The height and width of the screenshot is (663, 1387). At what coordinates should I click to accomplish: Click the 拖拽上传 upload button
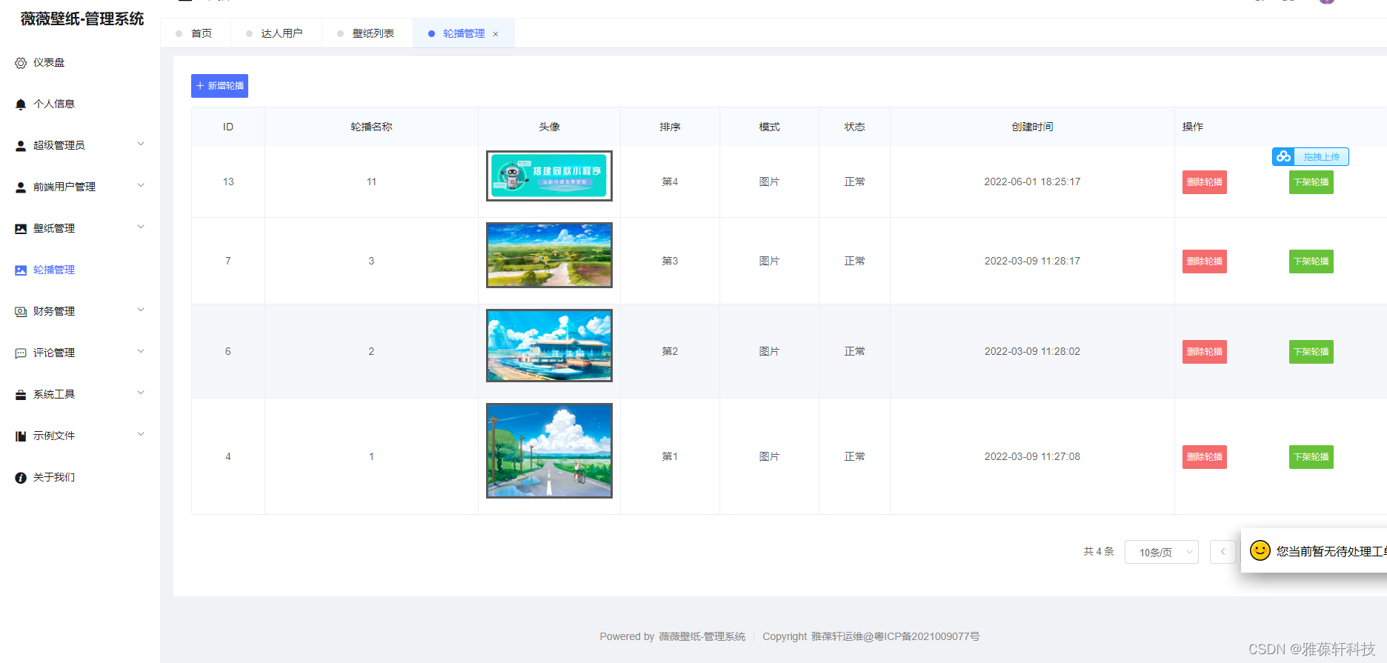(x=1310, y=156)
